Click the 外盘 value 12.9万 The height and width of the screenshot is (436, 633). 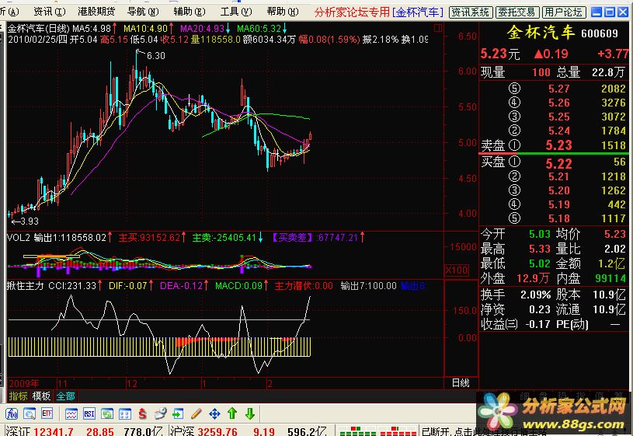click(534, 278)
